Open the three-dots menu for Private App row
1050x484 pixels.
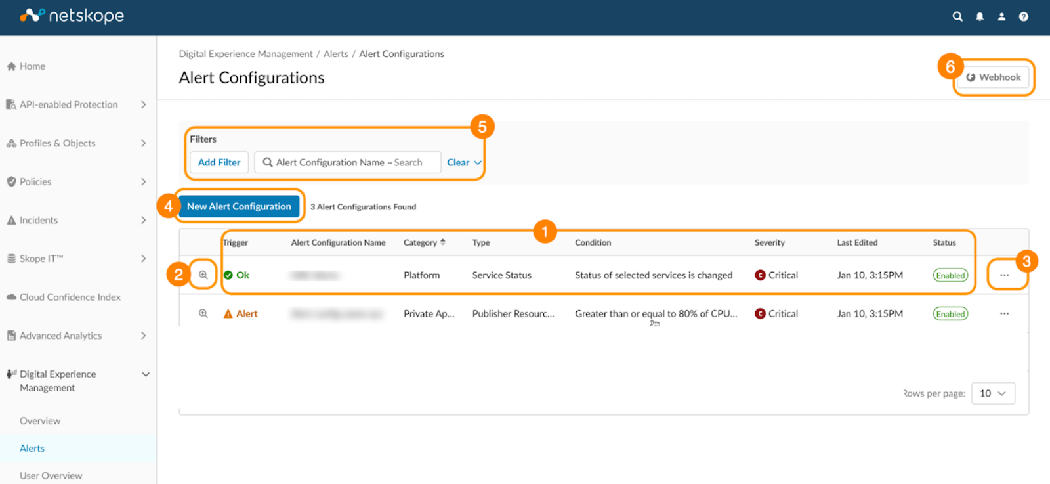coord(1005,313)
